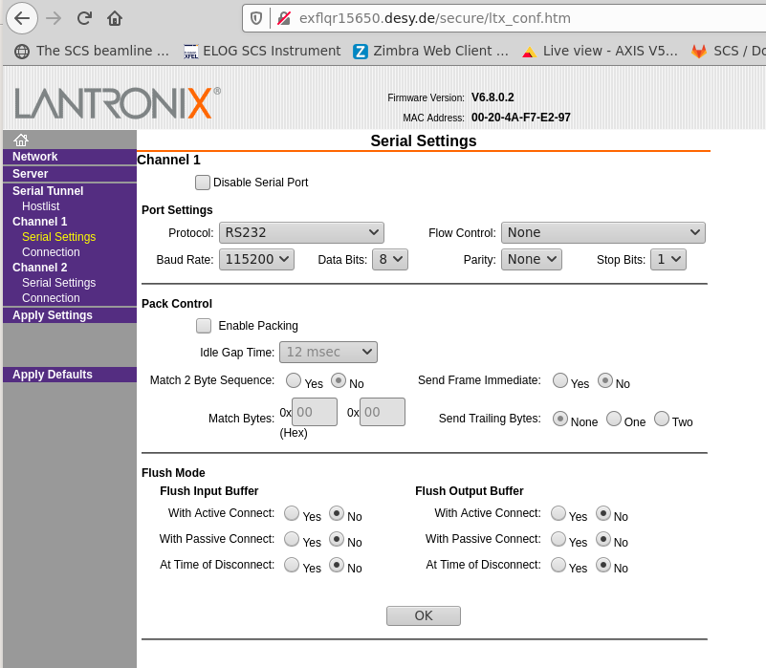This screenshot has height=668, width=766.
Task: Open the Parity dropdown
Action: (531, 259)
